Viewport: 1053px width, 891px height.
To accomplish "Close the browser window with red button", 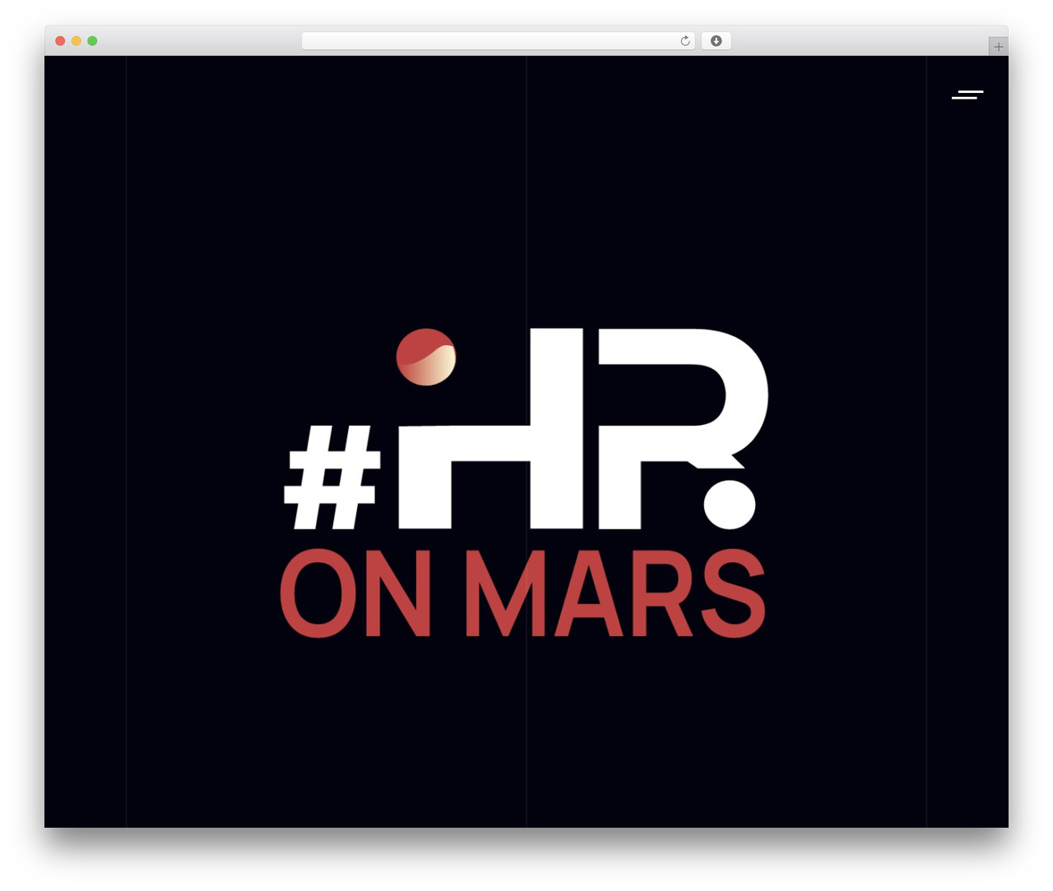I will click(x=60, y=41).
